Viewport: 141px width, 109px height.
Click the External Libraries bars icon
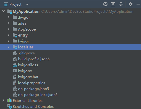click(x=9, y=100)
